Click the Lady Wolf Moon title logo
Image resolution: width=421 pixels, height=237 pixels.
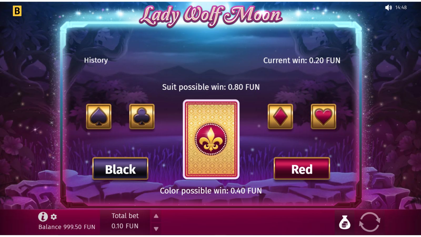pos(210,16)
